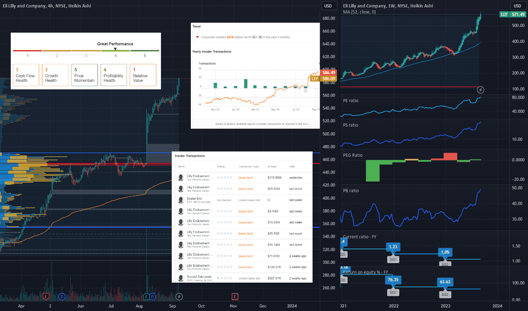Click star rating in the $3.43M row
Viewport: 528px width, 311px height.
point(224,211)
